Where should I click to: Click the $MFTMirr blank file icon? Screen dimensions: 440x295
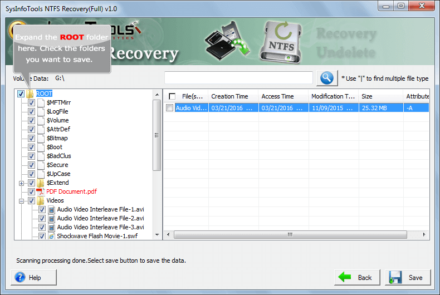[x=41, y=102]
